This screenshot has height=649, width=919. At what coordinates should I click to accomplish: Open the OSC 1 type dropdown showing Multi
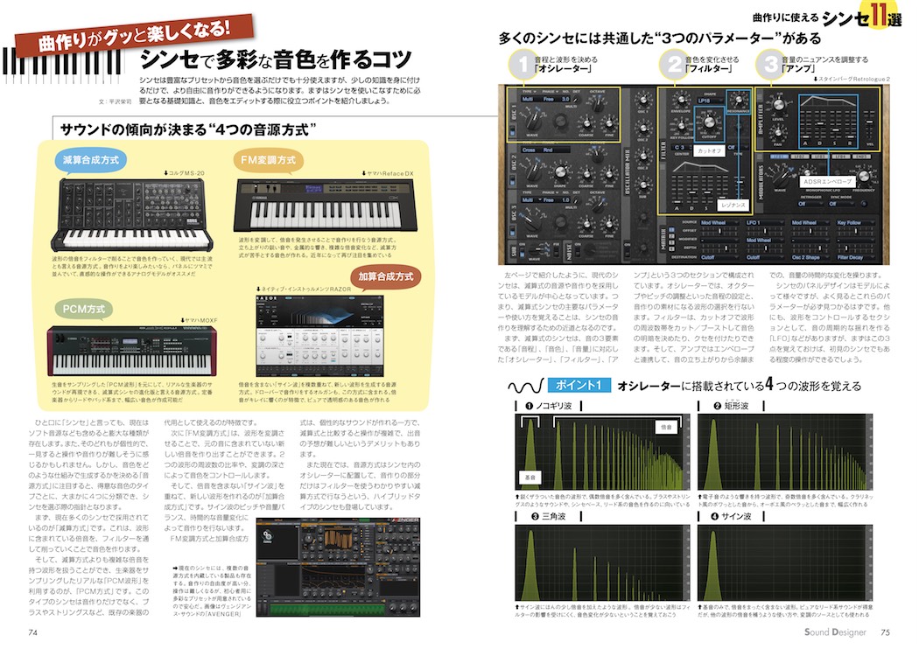[530, 99]
